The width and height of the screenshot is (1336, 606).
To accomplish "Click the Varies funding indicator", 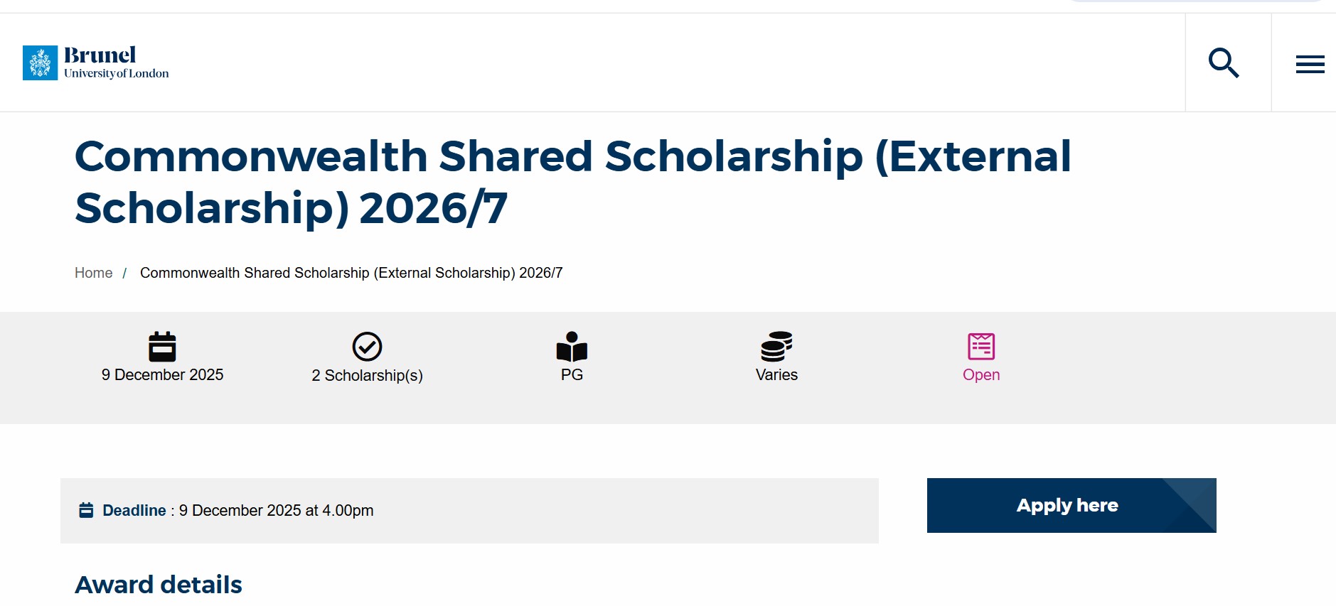I will (x=776, y=375).
